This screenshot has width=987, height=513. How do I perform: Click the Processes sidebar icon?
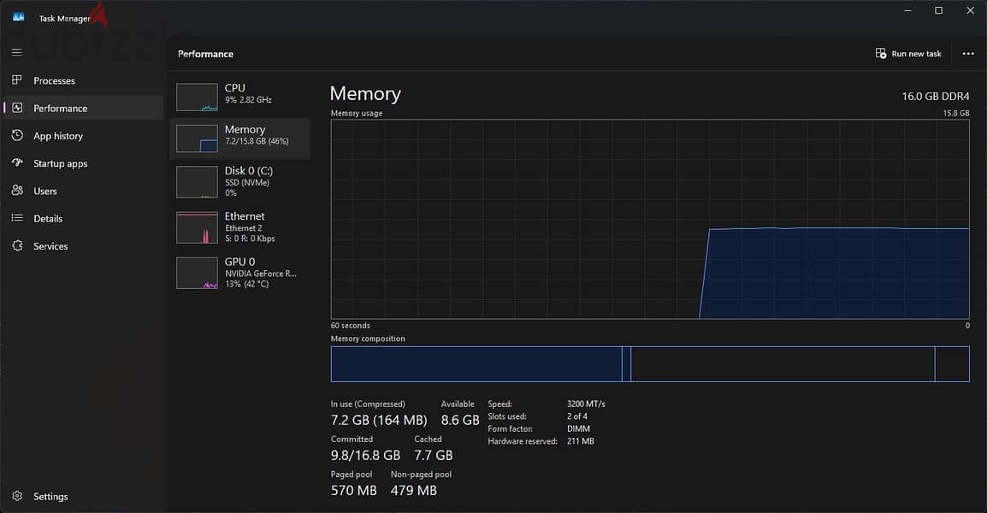click(x=17, y=80)
